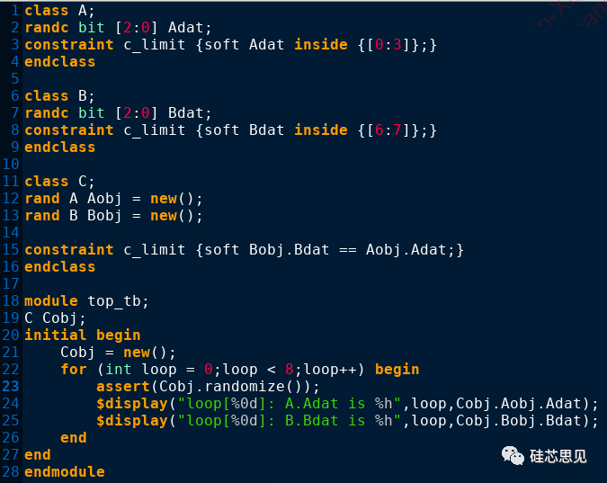The width and height of the screenshot is (607, 483).
Task: Place cursor on 'Adat' variable declaration
Action: [x=185, y=28]
